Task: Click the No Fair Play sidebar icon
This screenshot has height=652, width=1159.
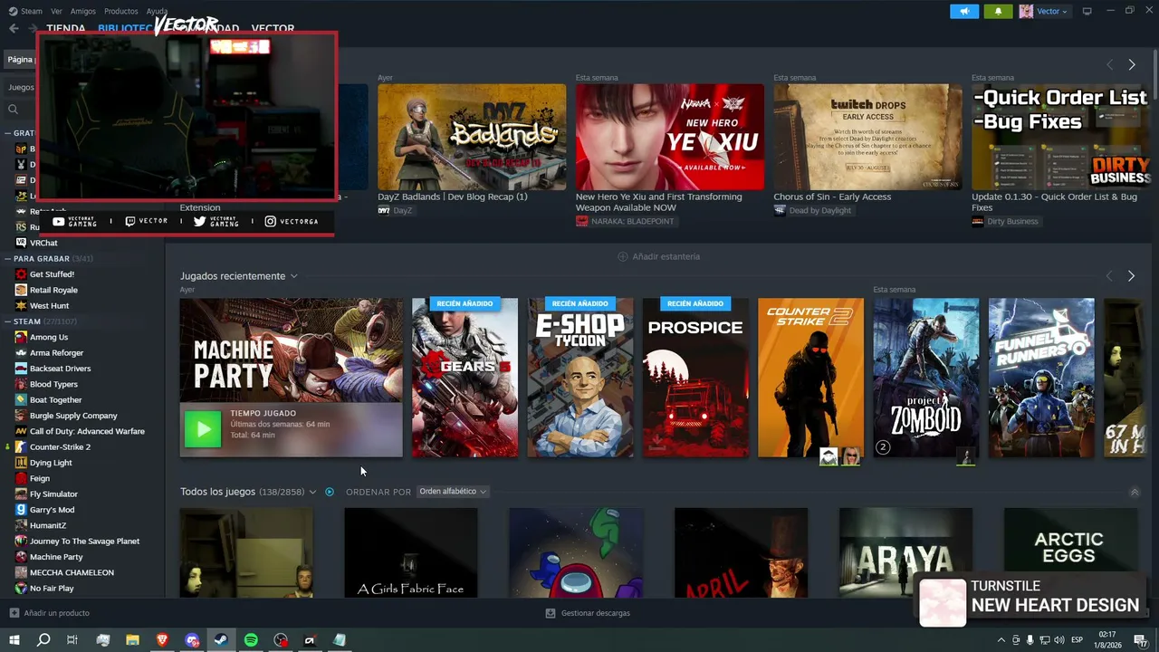Action: [x=21, y=589]
